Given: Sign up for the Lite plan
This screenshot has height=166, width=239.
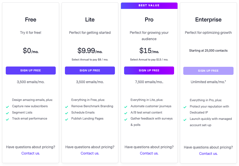Looking at the screenshot, I should coord(90,71).
